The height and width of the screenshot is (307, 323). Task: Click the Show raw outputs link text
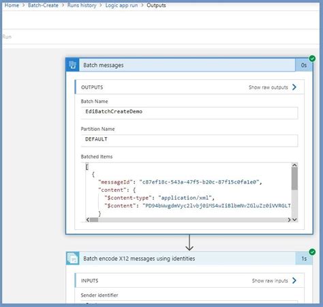pyautogui.click(x=268, y=87)
